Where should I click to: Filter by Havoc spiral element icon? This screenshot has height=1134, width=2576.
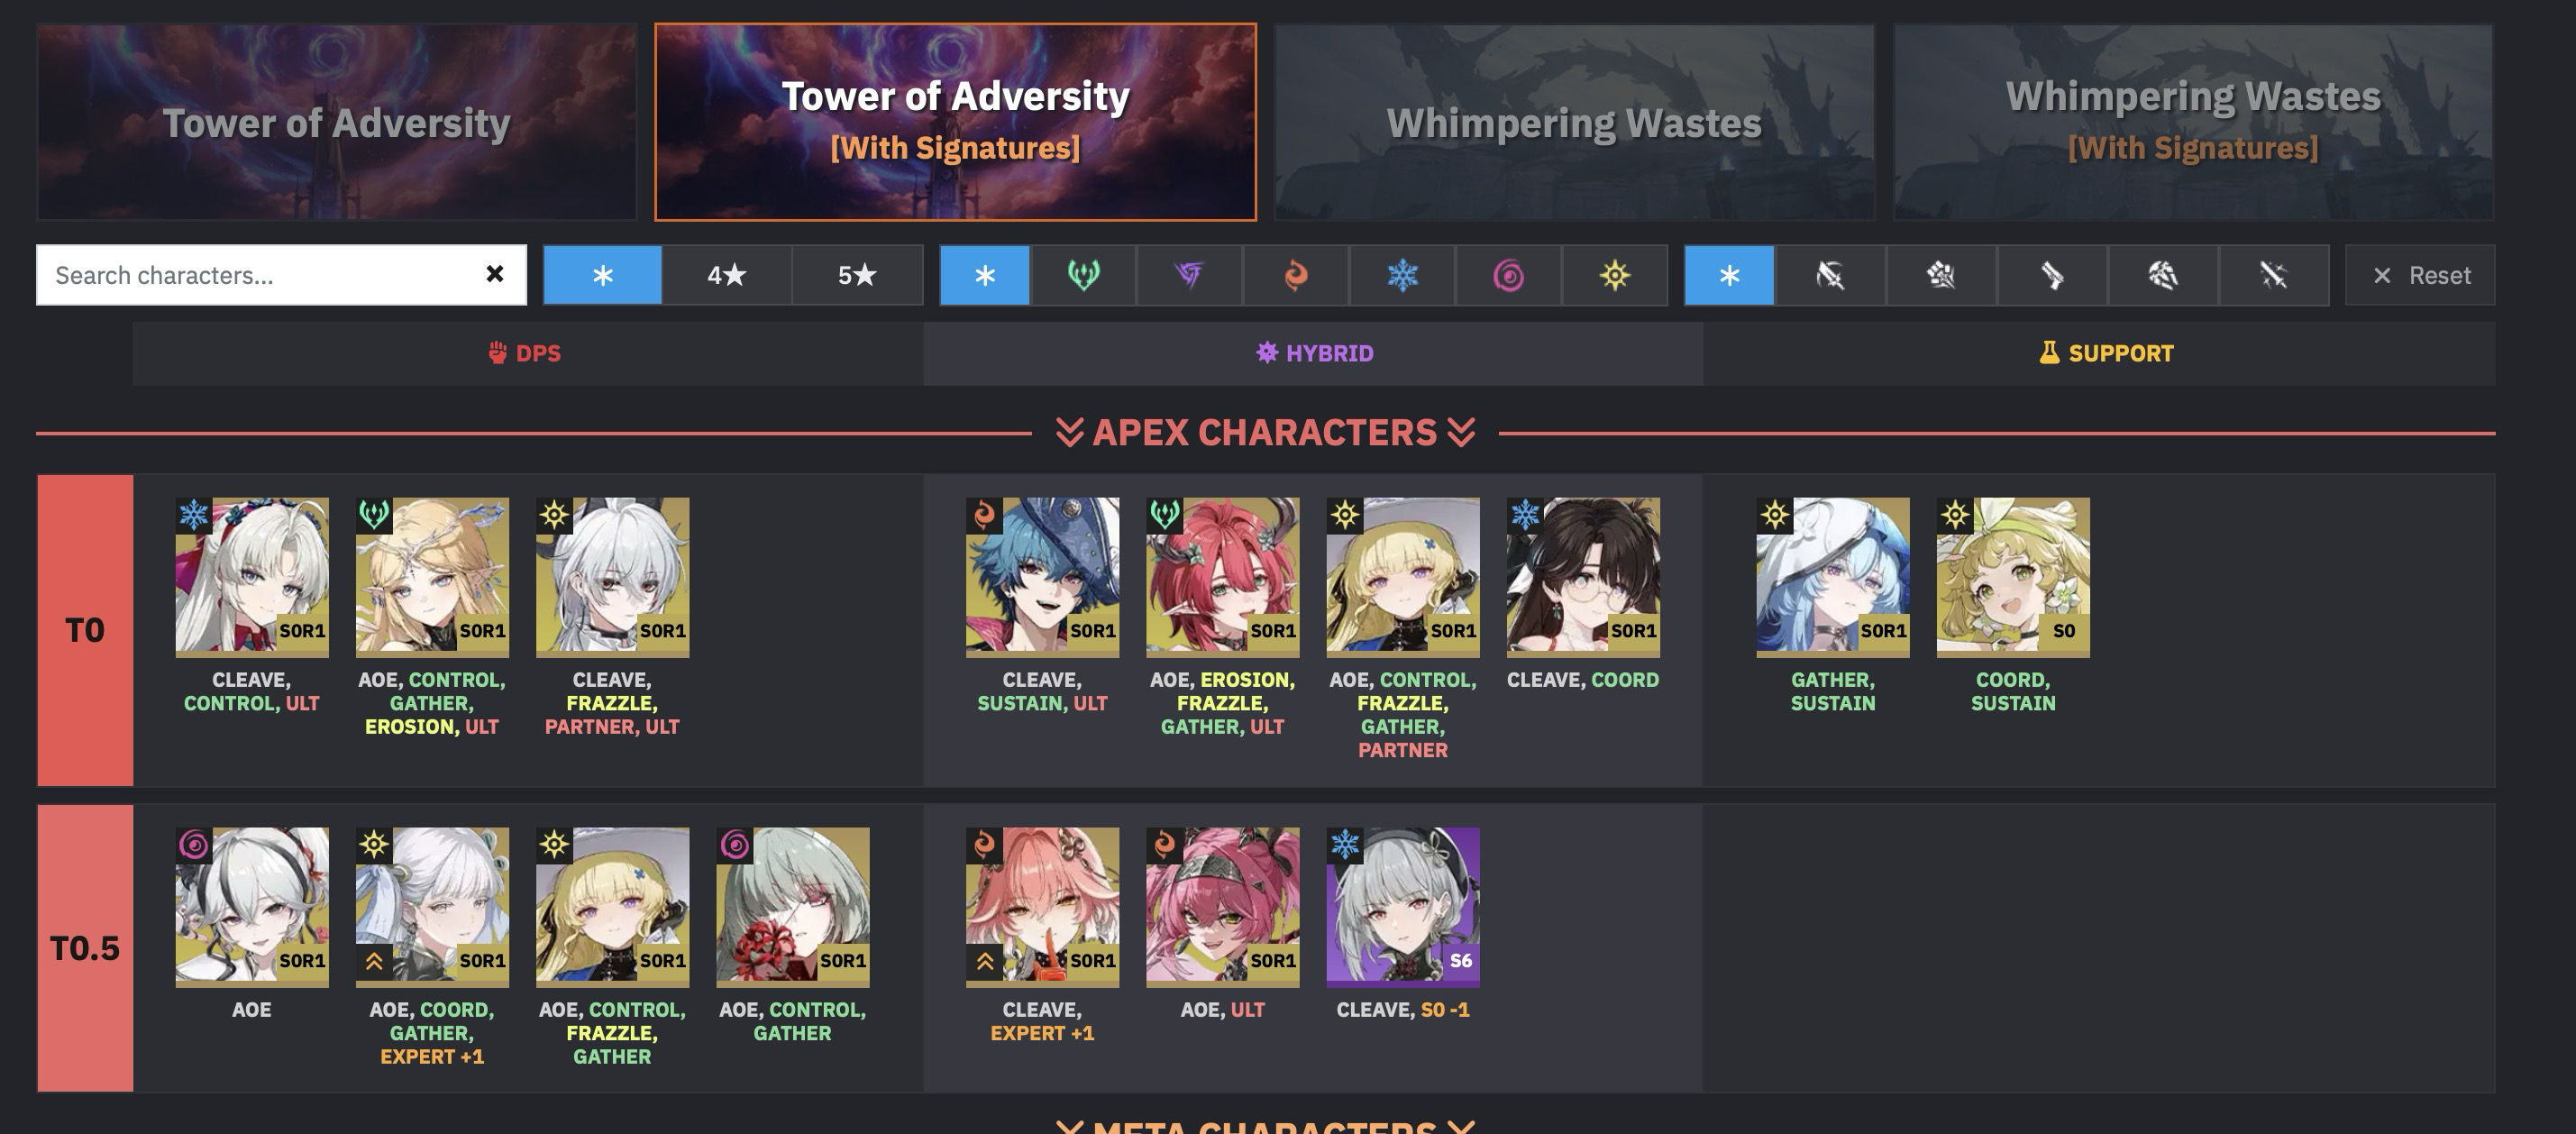coord(1508,275)
